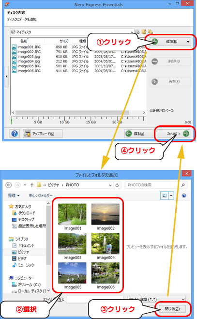Viewport: 197px width, 319px height.
Task: Click the Next (次へ) button
Action: (x=173, y=134)
